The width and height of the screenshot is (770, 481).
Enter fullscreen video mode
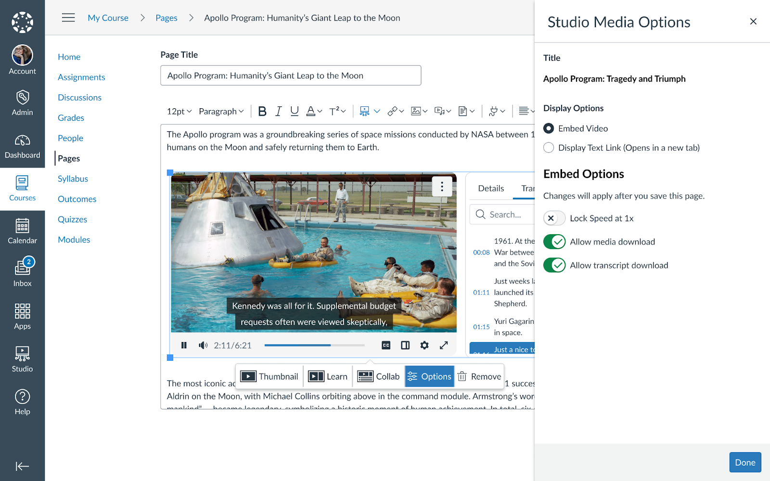pos(444,345)
